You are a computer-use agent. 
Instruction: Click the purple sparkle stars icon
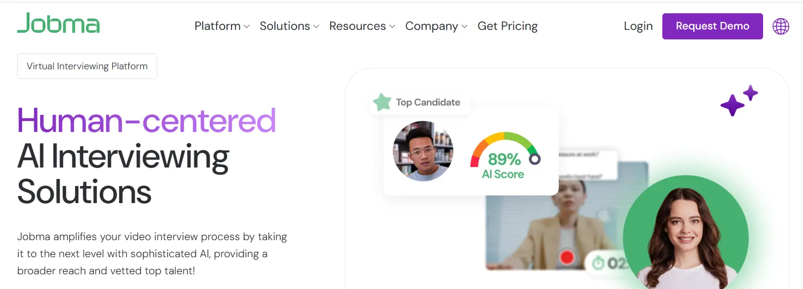pos(739,101)
